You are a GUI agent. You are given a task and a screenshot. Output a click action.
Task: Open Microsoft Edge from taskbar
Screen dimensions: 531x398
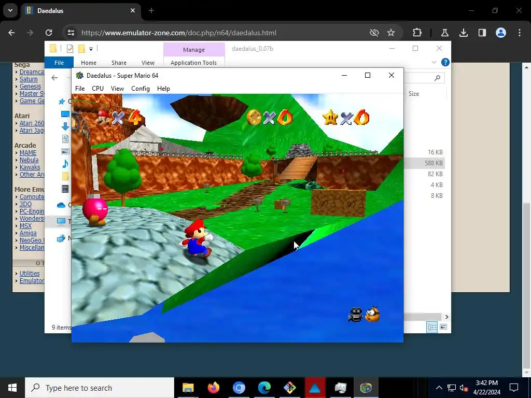pos(264,388)
